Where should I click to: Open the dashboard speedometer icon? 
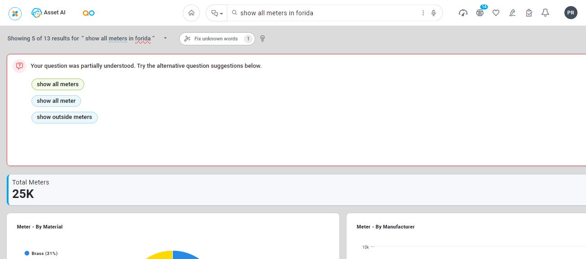click(x=463, y=13)
